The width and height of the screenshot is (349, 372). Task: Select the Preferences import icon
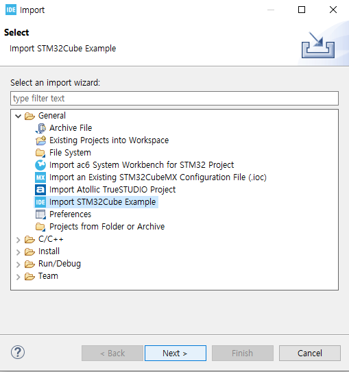(40, 214)
